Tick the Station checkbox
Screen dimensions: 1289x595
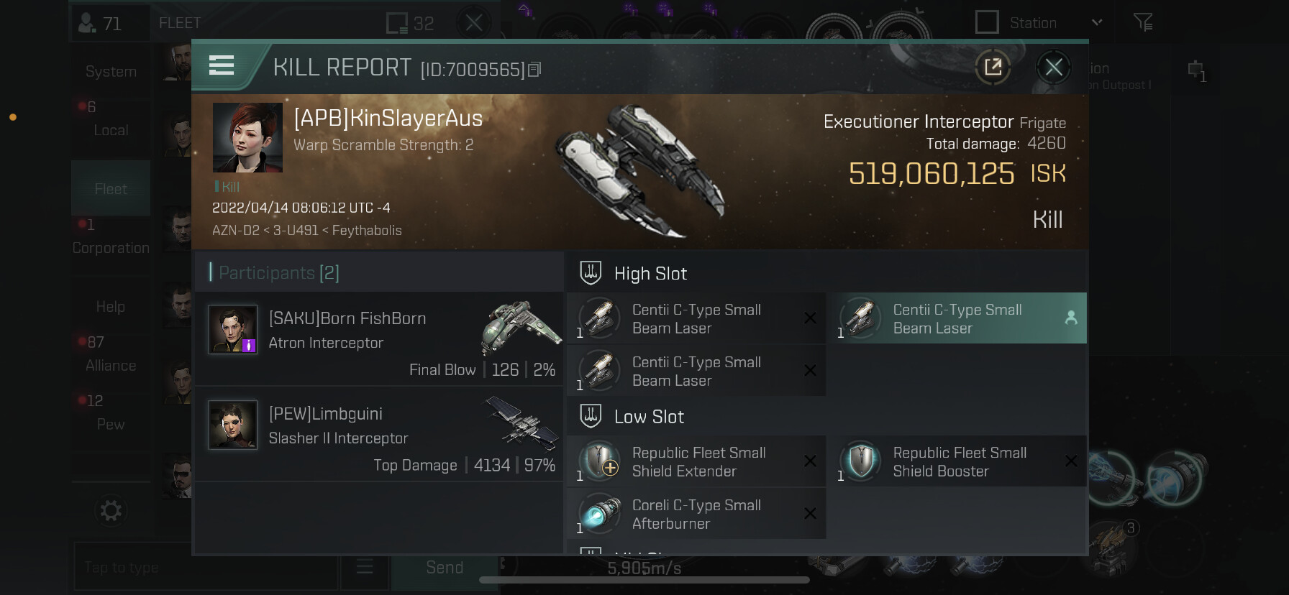tap(987, 22)
